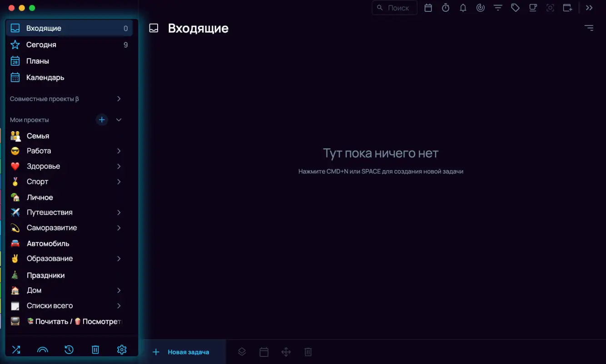This screenshot has width=606, height=364.
Task: Open the sidebar trash bin
Action: [x=95, y=349]
